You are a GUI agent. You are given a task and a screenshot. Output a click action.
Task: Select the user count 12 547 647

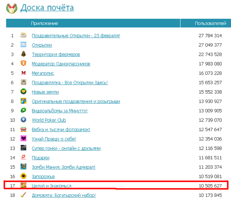(210, 130)
